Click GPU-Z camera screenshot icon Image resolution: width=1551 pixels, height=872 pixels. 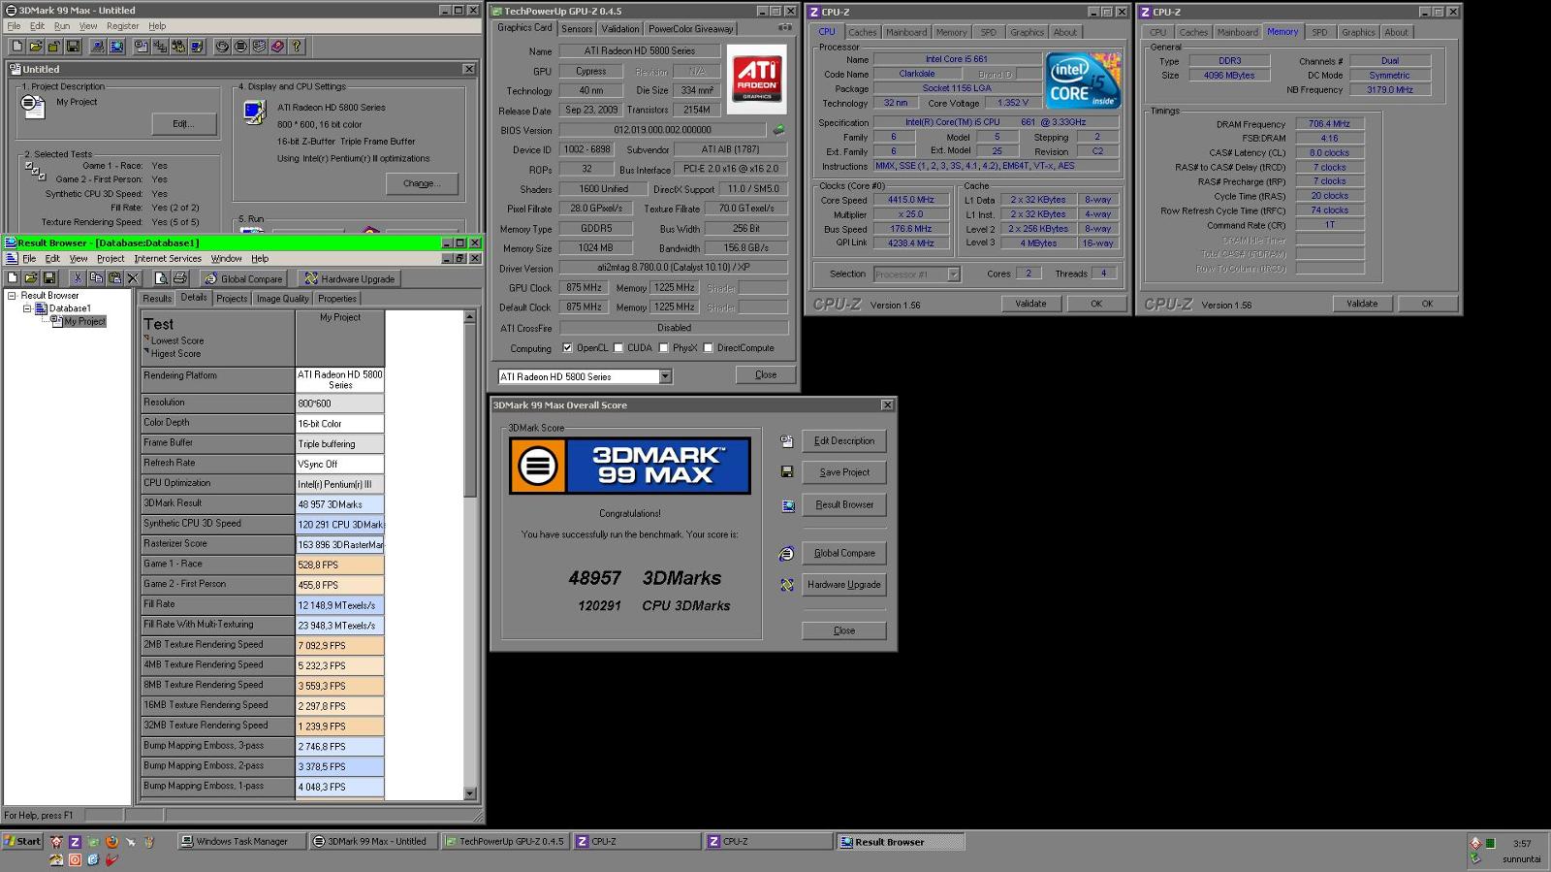pos(785,28)
